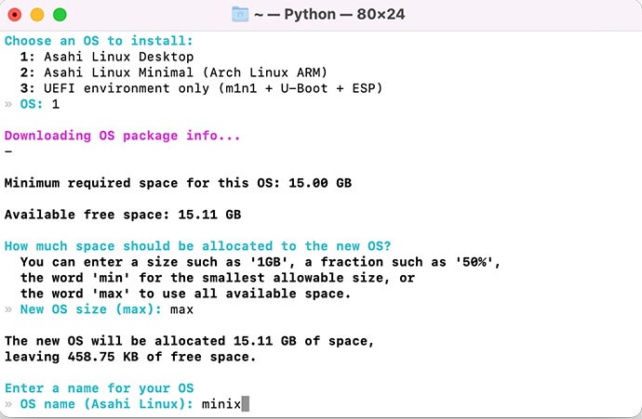Click the block cursor after "minix"
This screenshot has height=419, width=642.
tap(246, 404)
